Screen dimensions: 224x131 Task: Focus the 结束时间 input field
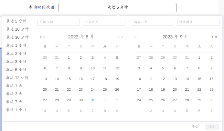[x=198, y=22]
